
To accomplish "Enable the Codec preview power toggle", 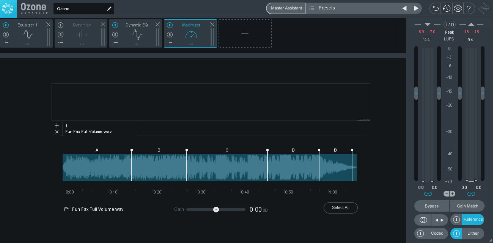I will coord(420,234).
